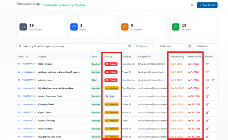The image size is (228, 140).
Task: Open the Open Orders ticket via its action icon
Action: tap(207, 112)
